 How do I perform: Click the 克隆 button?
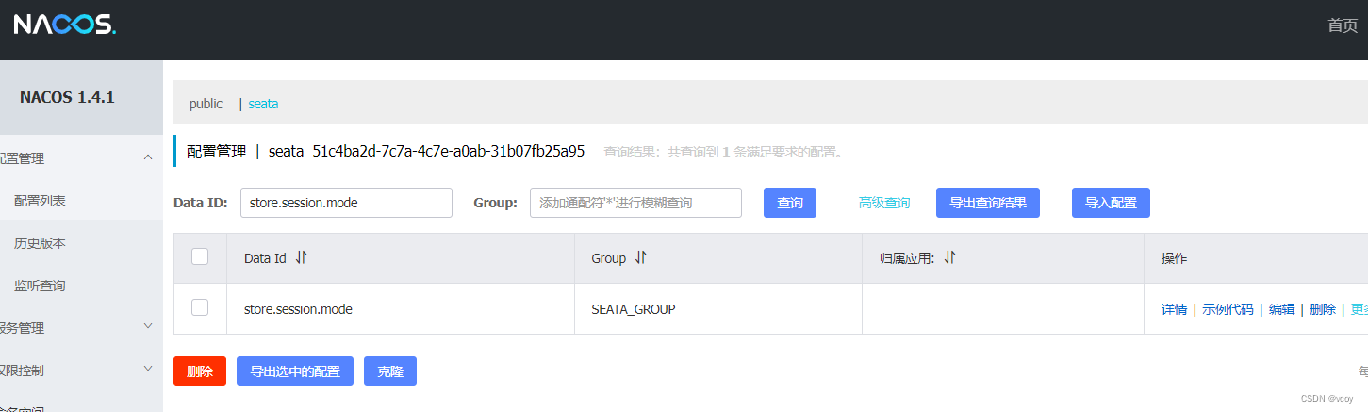[x=390, y=371]
